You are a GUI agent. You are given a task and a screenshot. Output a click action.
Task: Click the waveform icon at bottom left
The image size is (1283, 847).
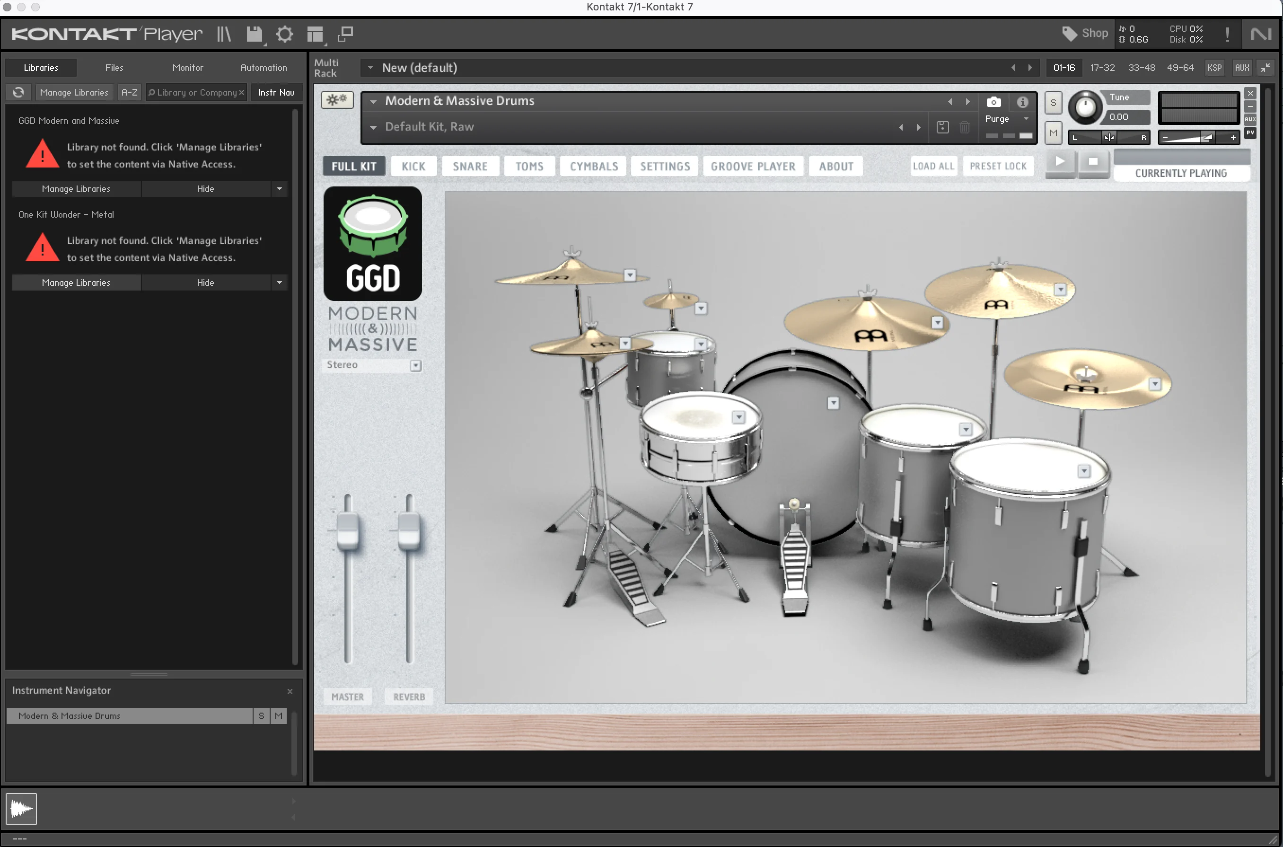pyautogui.click(x=21, y=809)
